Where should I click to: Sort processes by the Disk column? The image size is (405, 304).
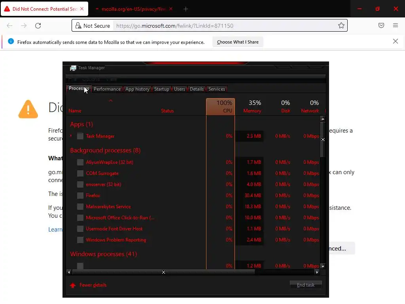pos(279,106)
